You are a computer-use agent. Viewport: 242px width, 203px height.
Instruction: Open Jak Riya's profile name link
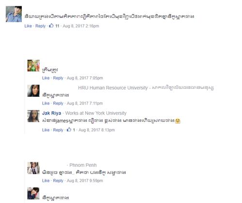(x=52, y=113)
